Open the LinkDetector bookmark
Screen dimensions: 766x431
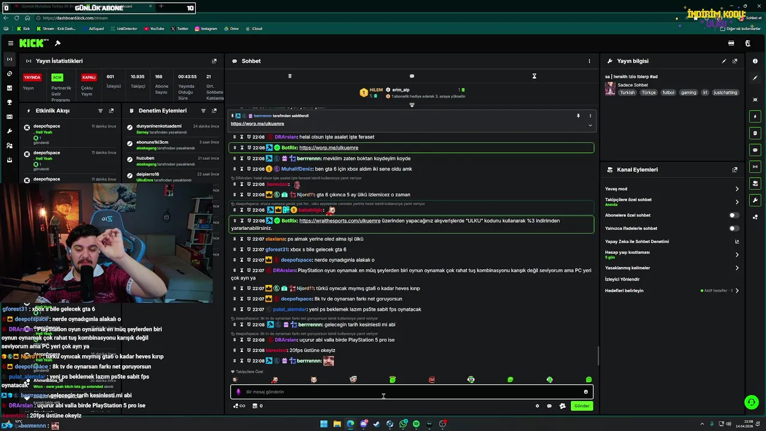coord(123,28)
